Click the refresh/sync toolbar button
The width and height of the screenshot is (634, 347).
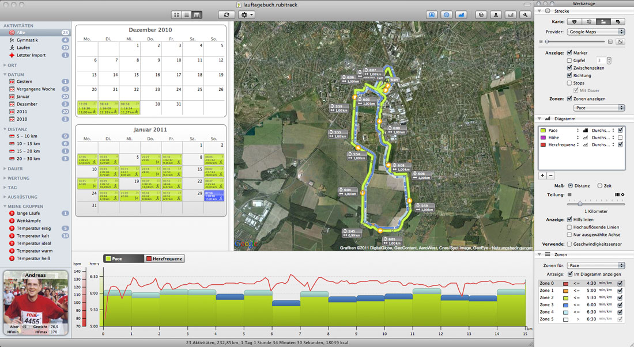click(x=227, y=14)
